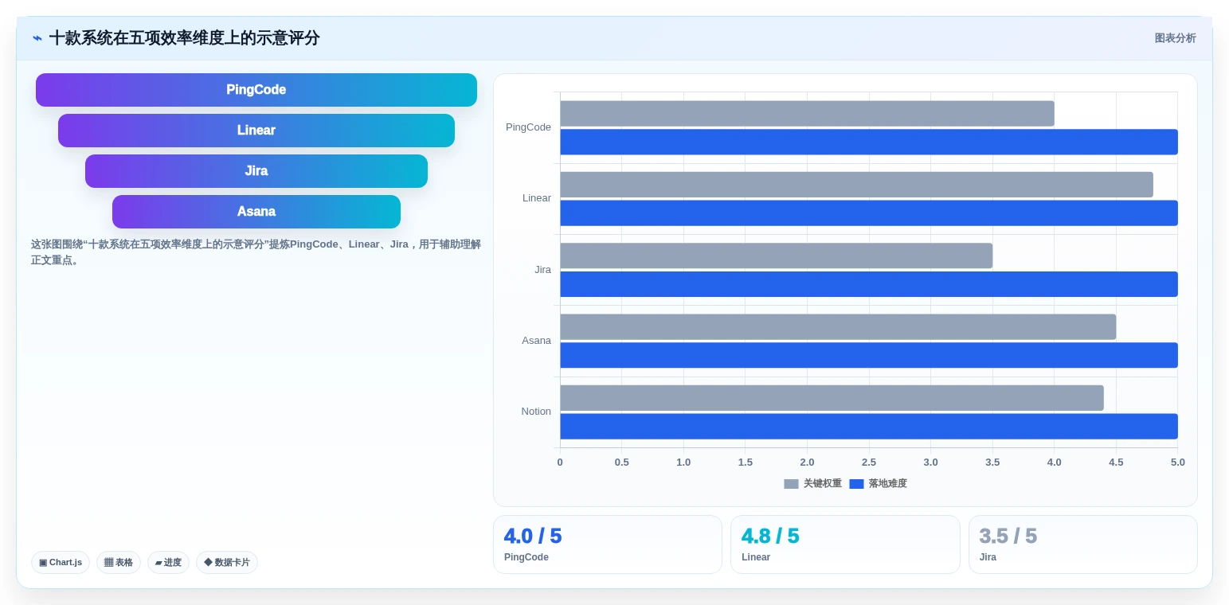Open the Jira 3.5 / 5 data card
1229x605 pixels.
(x=1083, y=544)
